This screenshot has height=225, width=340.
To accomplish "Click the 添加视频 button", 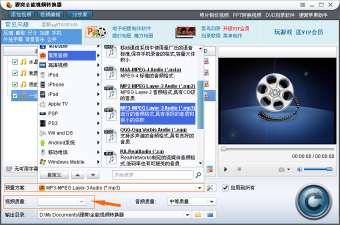I will [x=21, y=14].
